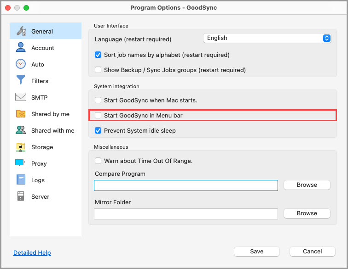This screenshot has height=269, width=348.
Task: Enable Show Backup / Sync Jobs groups
Action: 98,70
